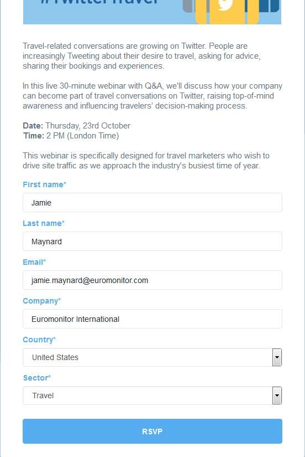The width and height of the screenshot is (305, 457).
Task: Click the First name label
Action: (45, 184)
